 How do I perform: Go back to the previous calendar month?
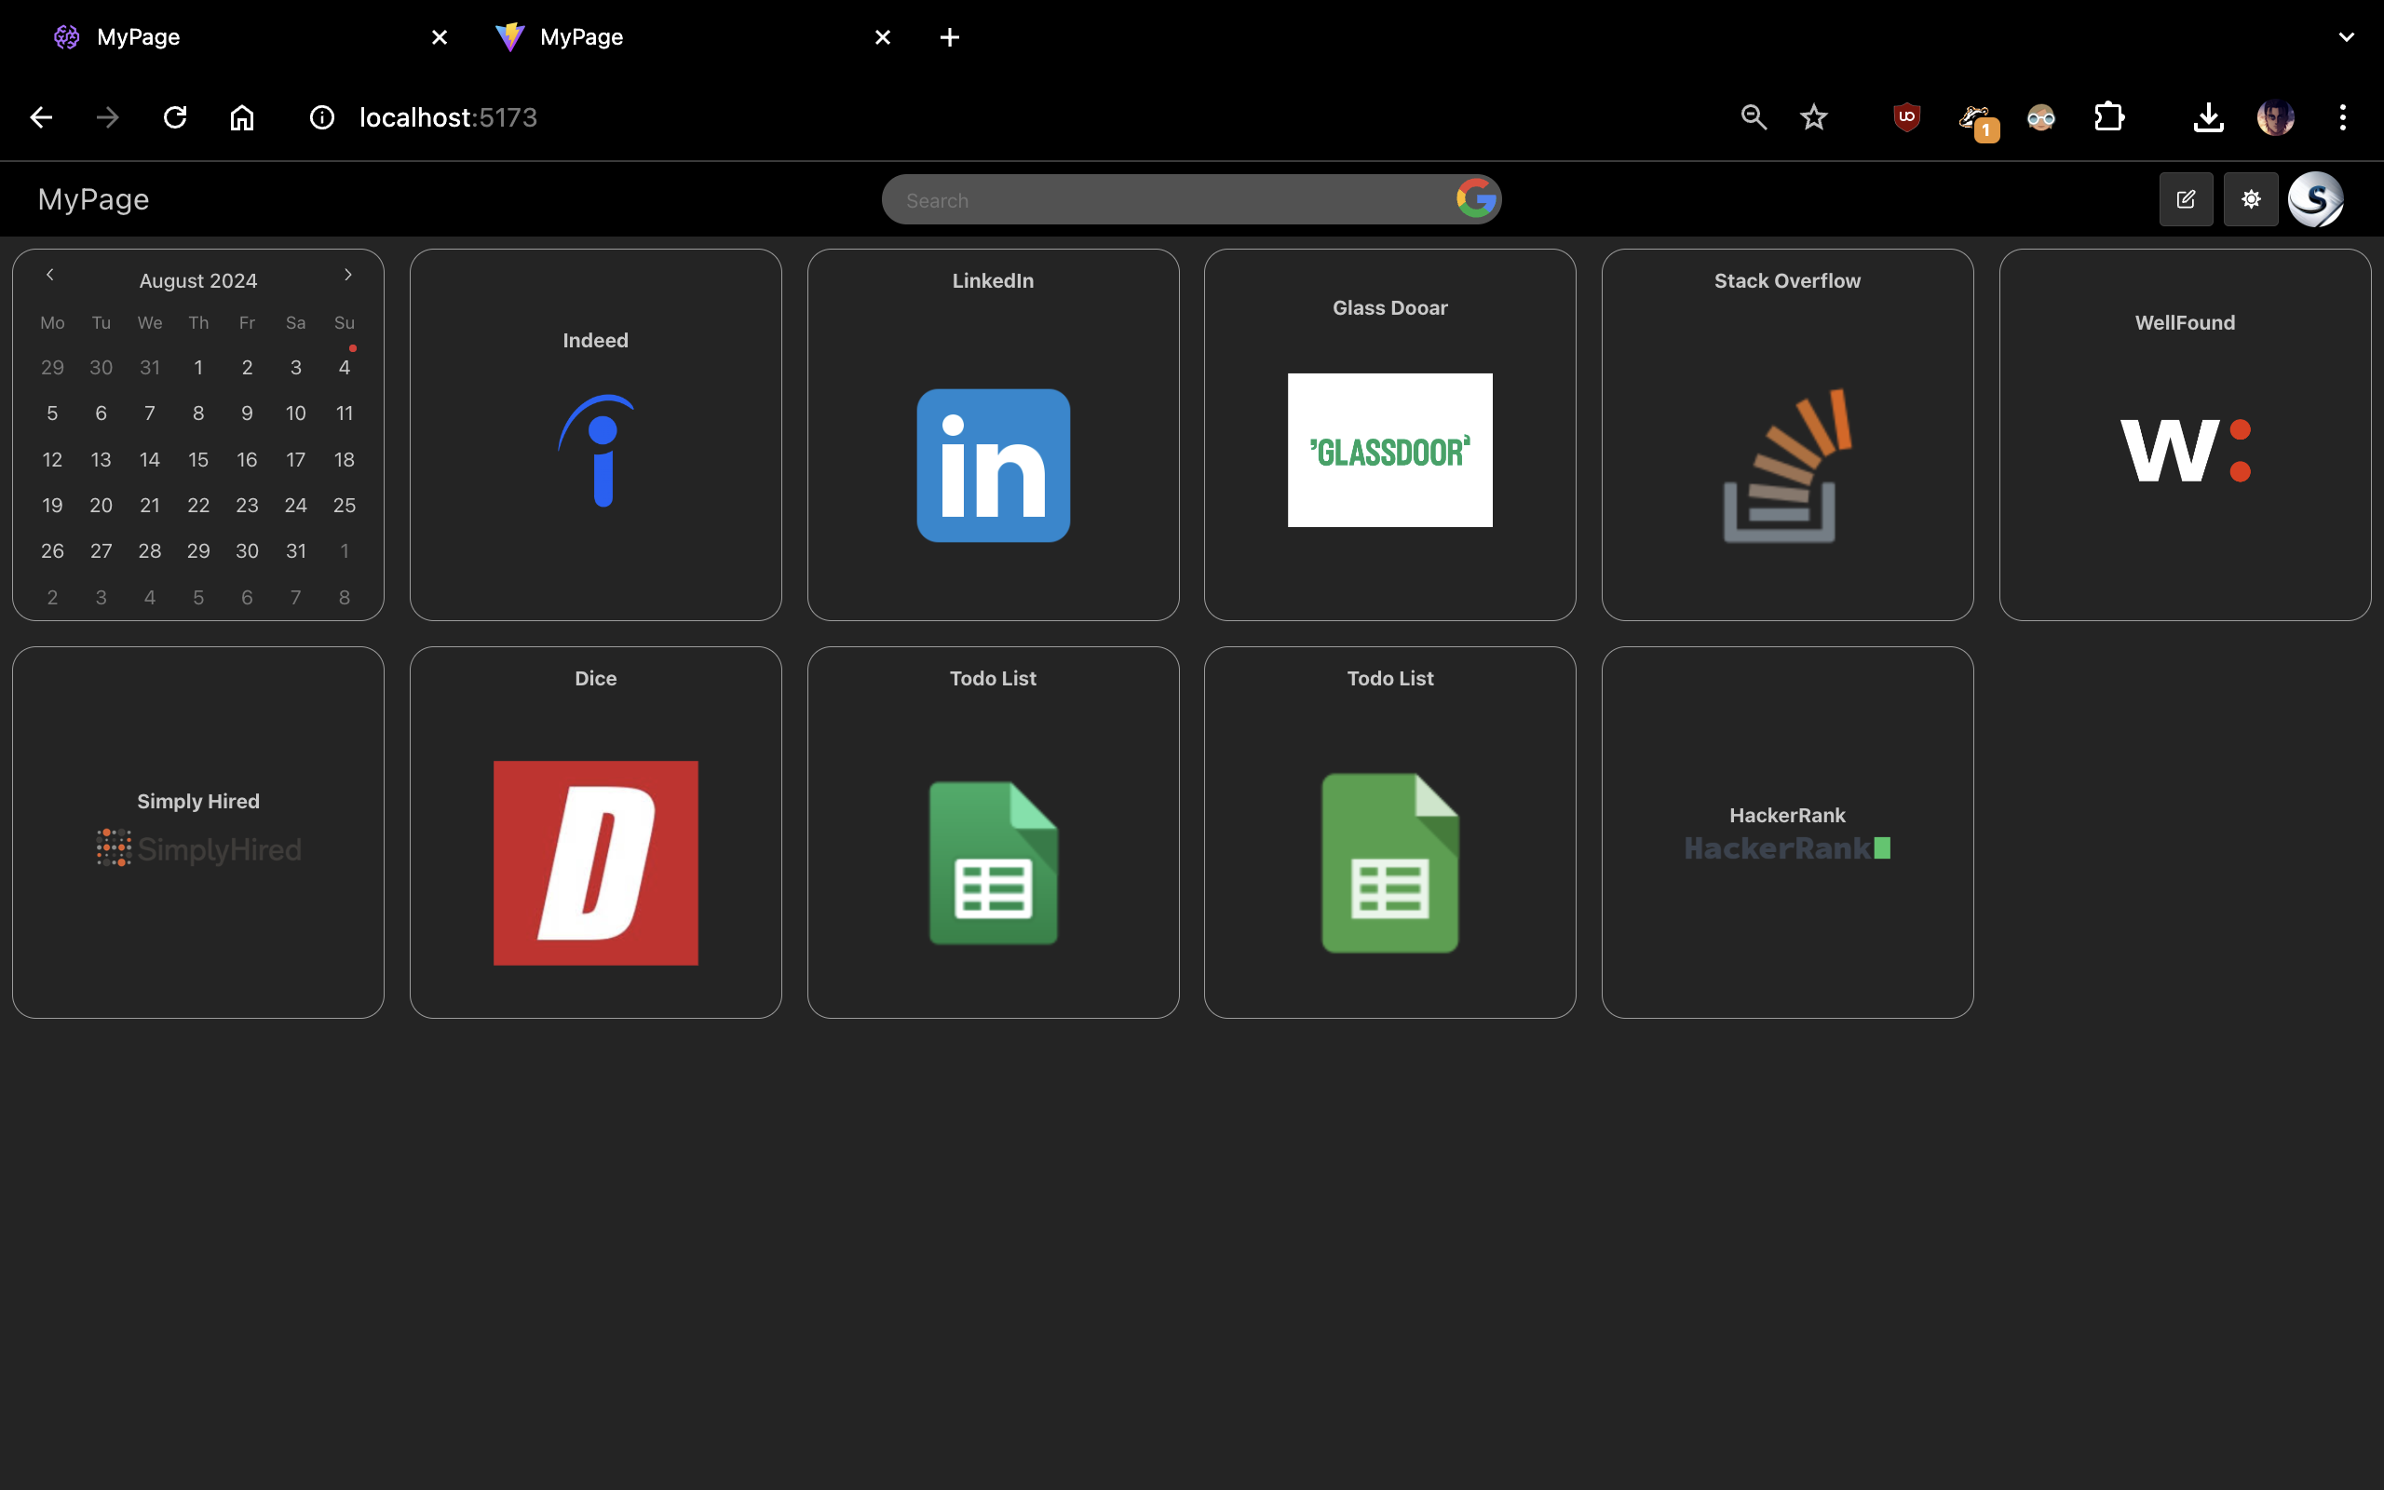click(x=49, y=274)
